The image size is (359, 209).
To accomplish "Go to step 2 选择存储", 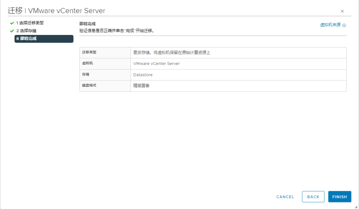I will click(26, 31).
